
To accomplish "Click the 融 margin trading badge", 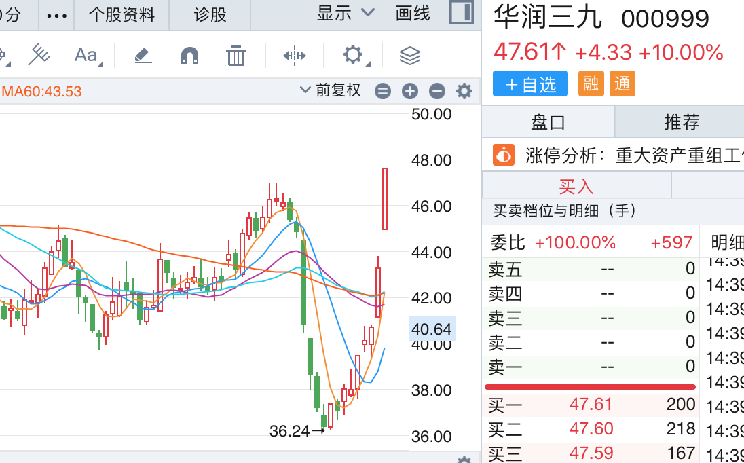I will point(591,84).
